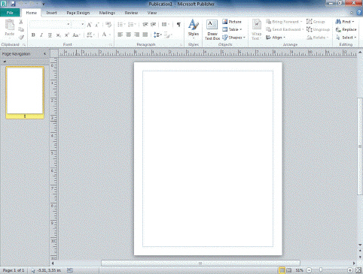Open the Table dropdown
The height and width of the screenshot is (274, 363).
(x=232, y=29)
